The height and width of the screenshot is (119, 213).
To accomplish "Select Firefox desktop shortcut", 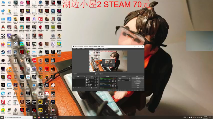I will (3, 45).
